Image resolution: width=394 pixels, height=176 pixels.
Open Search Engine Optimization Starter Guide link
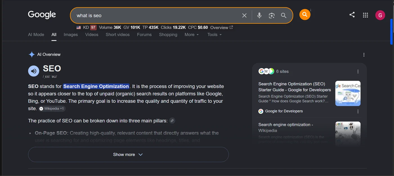295,87
